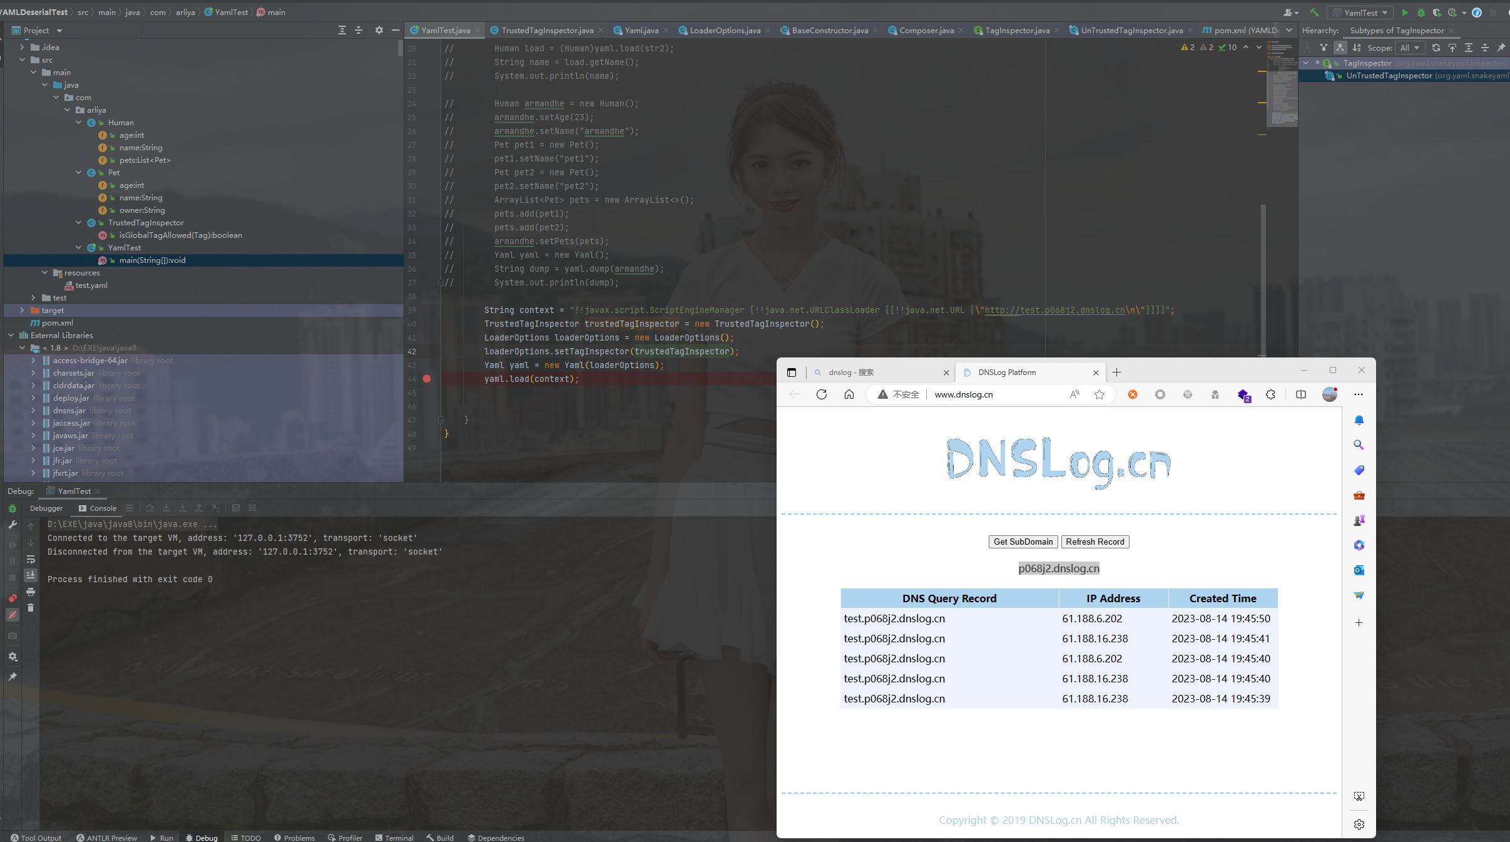Toggle soft-wrap in console
The width and height of the screenshot is (1510, 842).
coord(31,559)
